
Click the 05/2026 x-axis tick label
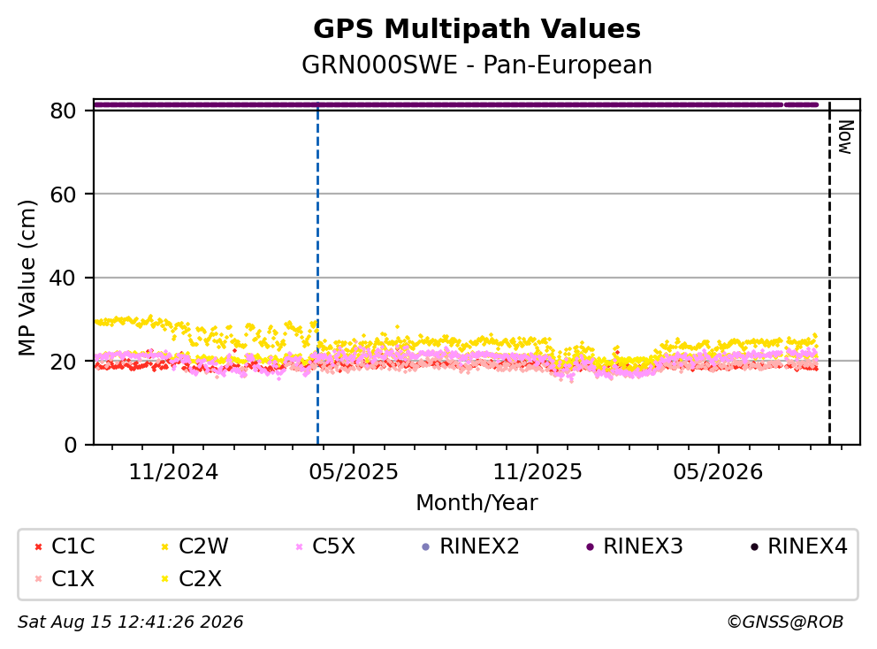718,472
